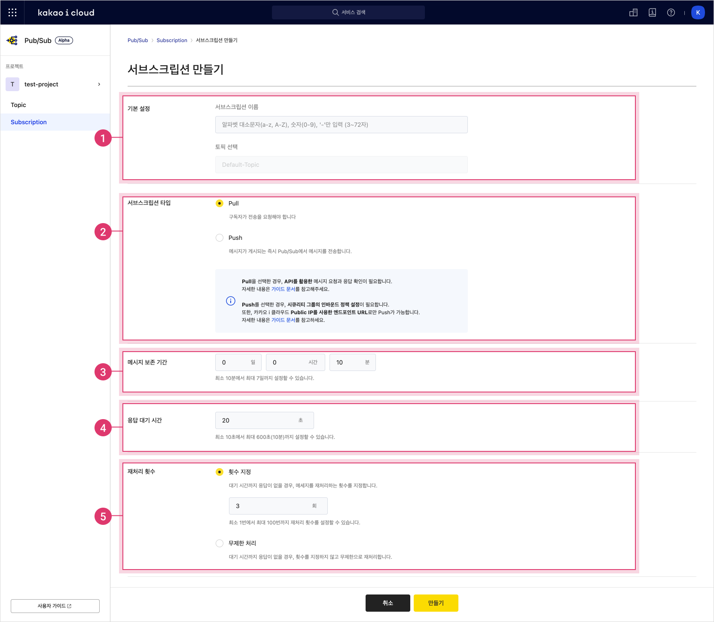This screenshot has width=714, height=622.
Task: Focus the 일 (days) retention field
Action: (238, 362)
